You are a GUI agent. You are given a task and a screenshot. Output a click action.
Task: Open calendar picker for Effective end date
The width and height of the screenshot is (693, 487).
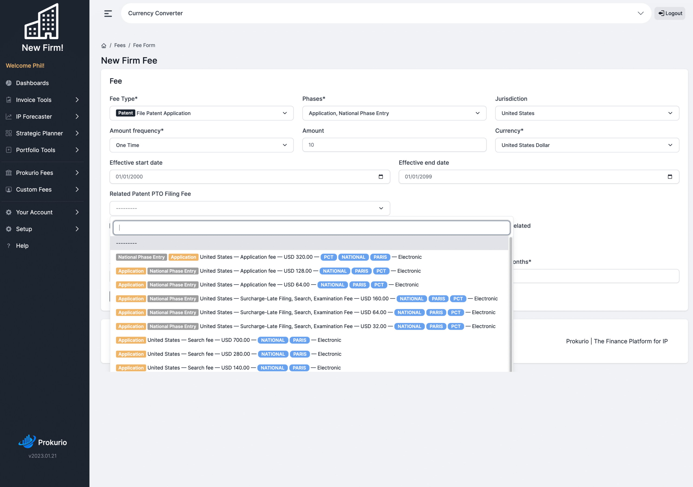[670, 177]
